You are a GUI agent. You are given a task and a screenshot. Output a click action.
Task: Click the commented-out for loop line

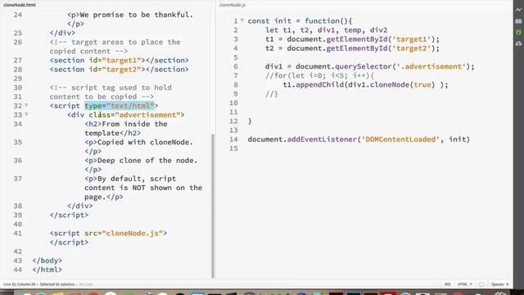[x=319, y=75]
